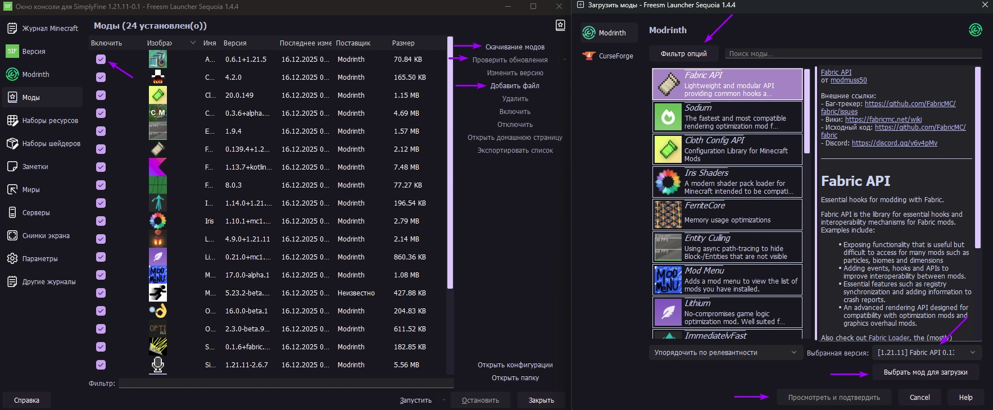This screenshot has height=410, width=993.
Task: Expand the Проверить обновления dropdown arrow
Action: (x=561, y=60)
